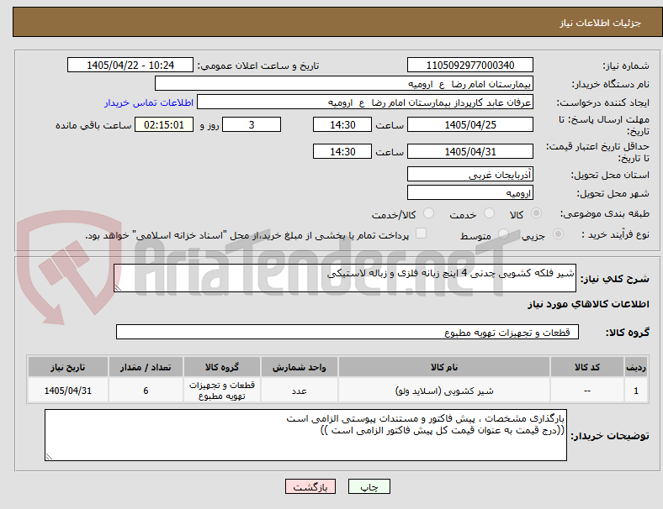Select the متوسط purchase type radio

pos(503,234)
